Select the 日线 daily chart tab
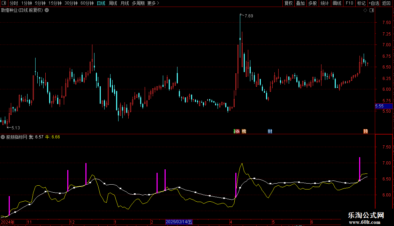The width and height of the screenshot is (394, 226). coord(101,3)
